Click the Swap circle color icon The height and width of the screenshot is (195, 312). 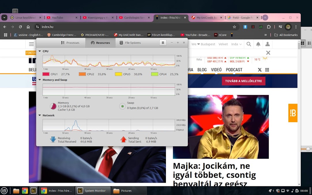[x=122, y=106]
